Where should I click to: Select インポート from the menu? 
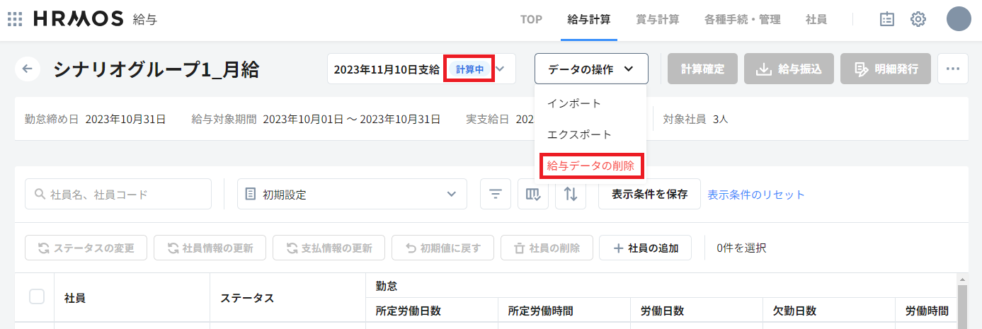tap(574, 103)
